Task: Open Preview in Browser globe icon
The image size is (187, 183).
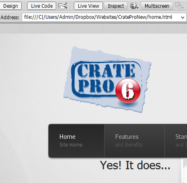Action: (134, 6)
